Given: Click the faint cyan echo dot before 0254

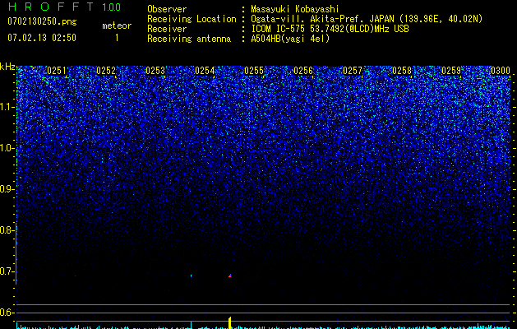Looking at the screenshot, I should [192, 276].
